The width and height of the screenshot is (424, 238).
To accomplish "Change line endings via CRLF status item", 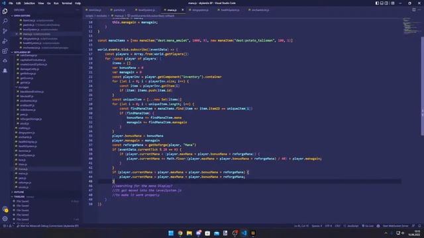I will click(x=337, y=226).
